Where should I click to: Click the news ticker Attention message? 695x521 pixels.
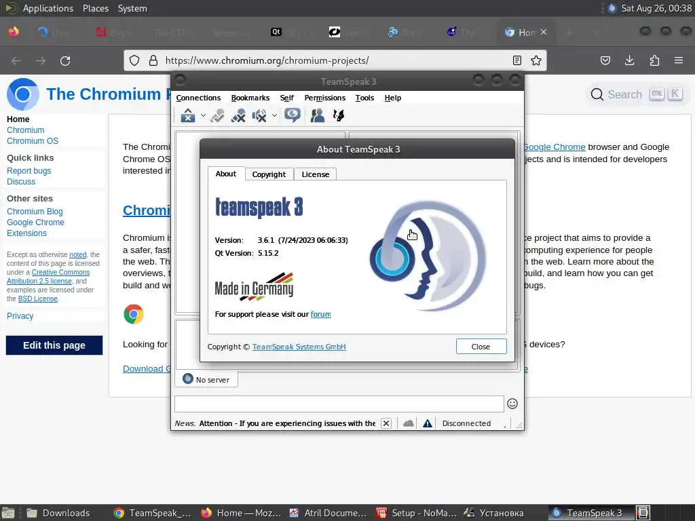[x=287, y=423]
